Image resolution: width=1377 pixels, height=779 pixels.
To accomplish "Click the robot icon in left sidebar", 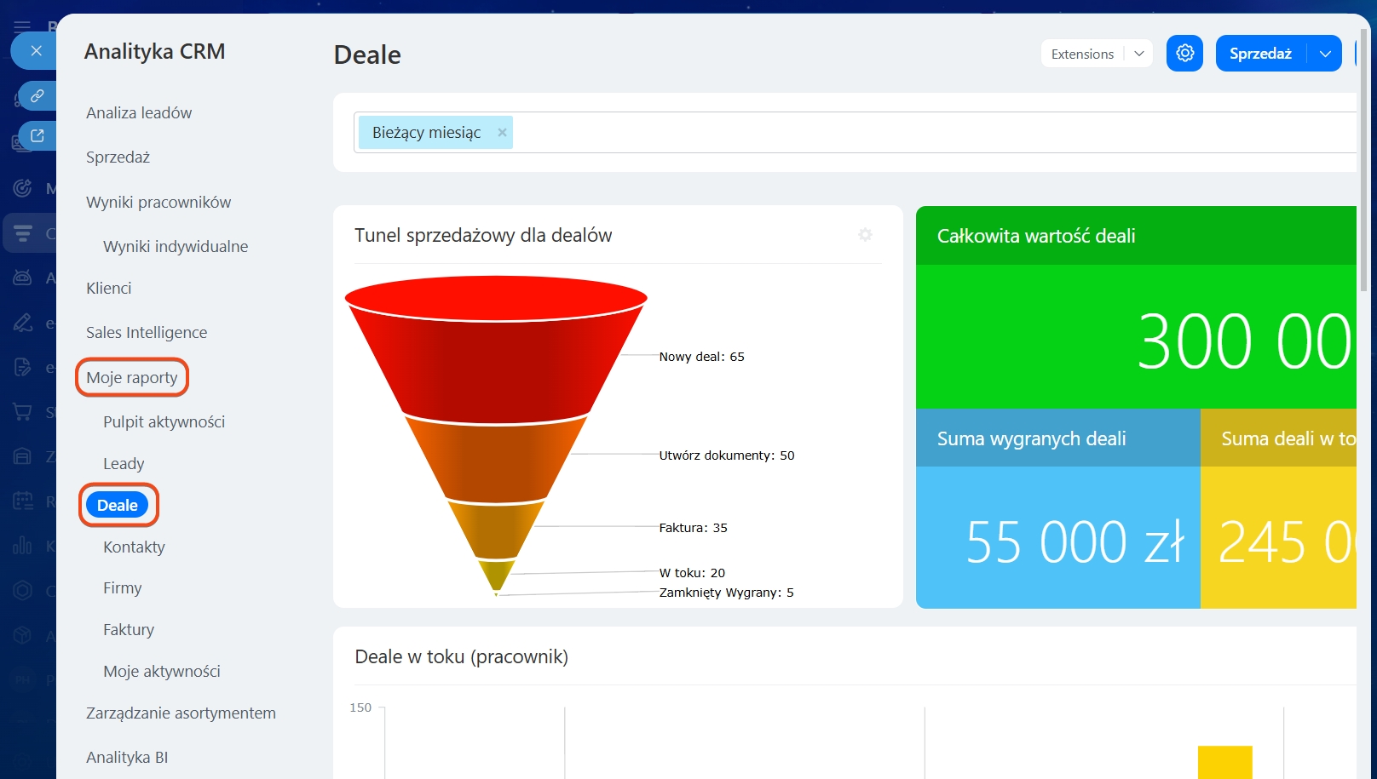I will (23, 278).
